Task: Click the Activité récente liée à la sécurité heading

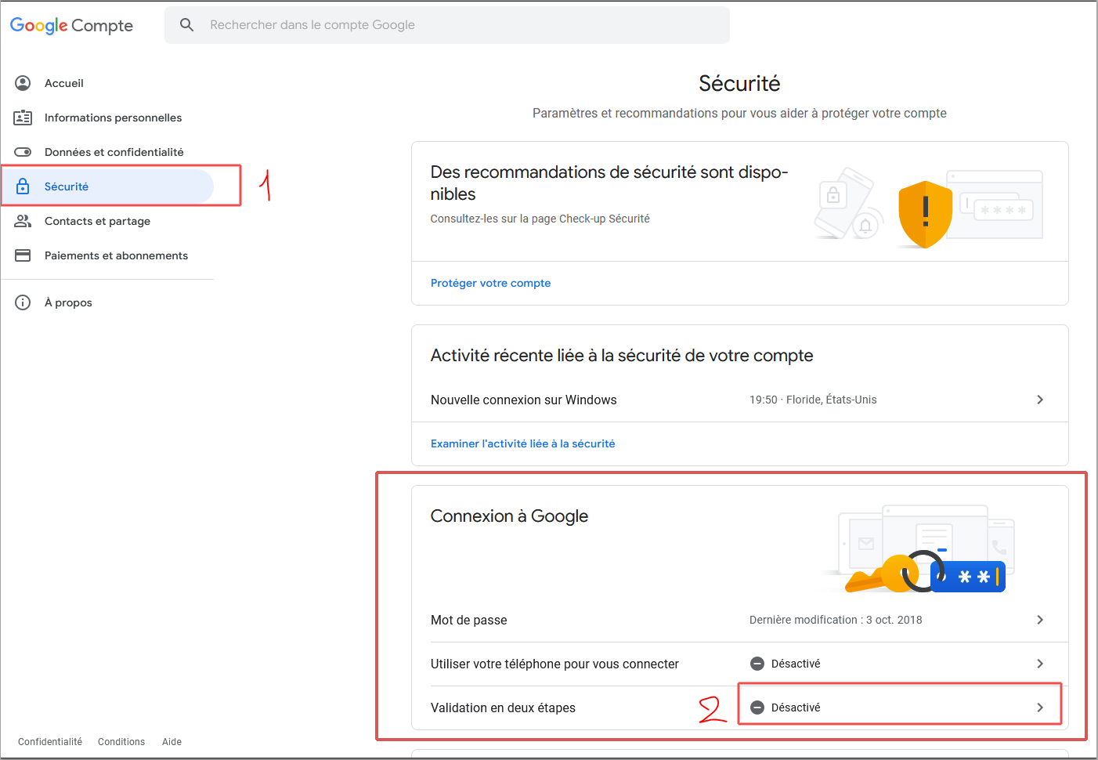Action: click(x=622, y=356)
